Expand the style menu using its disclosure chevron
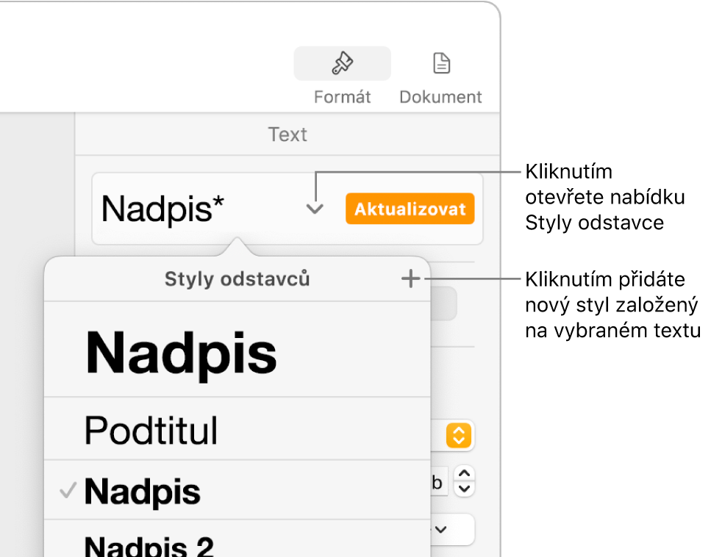Viewport: 711px width, 557px height. click(x=315, y=209)
